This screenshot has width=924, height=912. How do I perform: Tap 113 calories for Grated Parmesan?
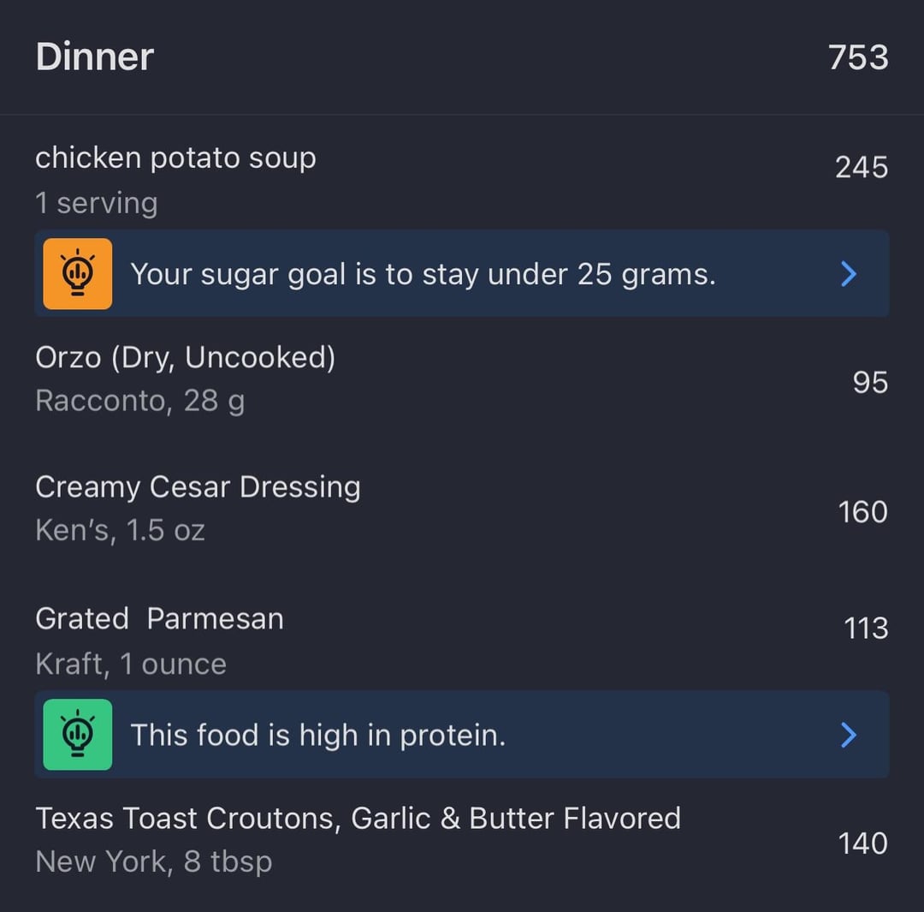click(x=866, y=629)
